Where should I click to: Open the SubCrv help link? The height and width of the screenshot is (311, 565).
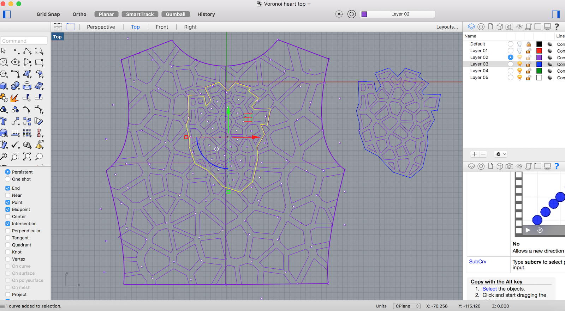(477, 262)
